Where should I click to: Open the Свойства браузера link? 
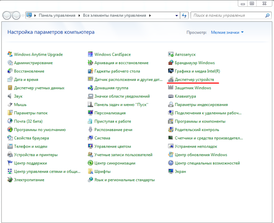[31, 138]
